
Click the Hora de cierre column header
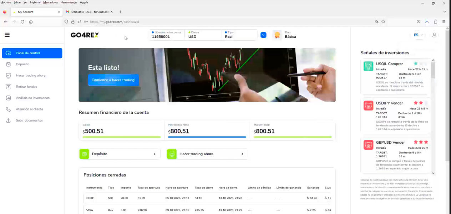pos(228,188)
